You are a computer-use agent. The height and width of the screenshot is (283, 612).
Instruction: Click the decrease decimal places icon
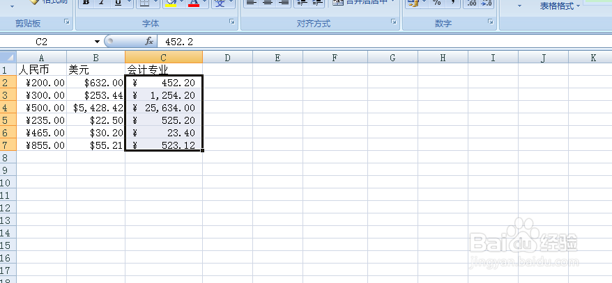tap(487, 3)
